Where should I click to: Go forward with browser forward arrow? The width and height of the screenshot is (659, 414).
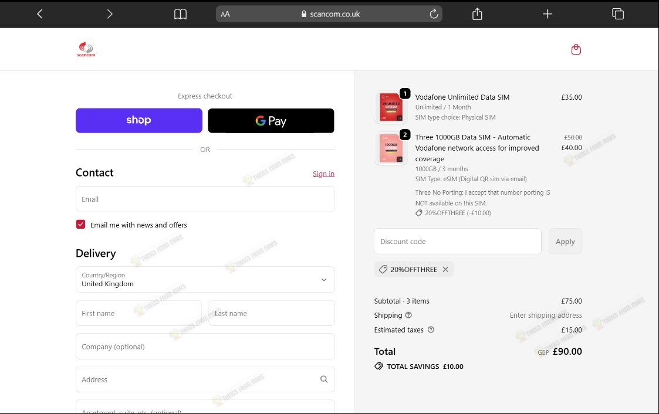click(x=110, y=14)
